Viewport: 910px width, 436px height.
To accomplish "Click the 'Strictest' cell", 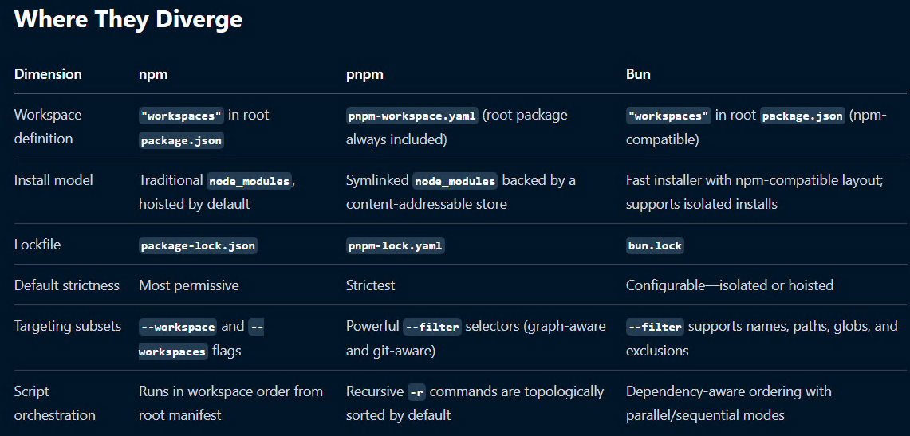I will (x=370, y=285).
